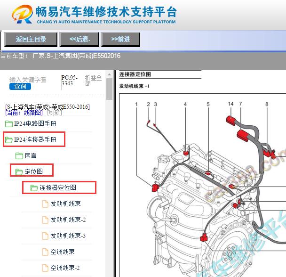Open the 空调线束 document
286x277 pixels.
coord(63,252)
